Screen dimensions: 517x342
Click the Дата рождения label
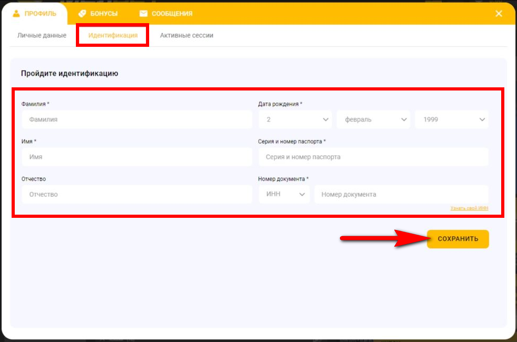(x=280, y=104)
